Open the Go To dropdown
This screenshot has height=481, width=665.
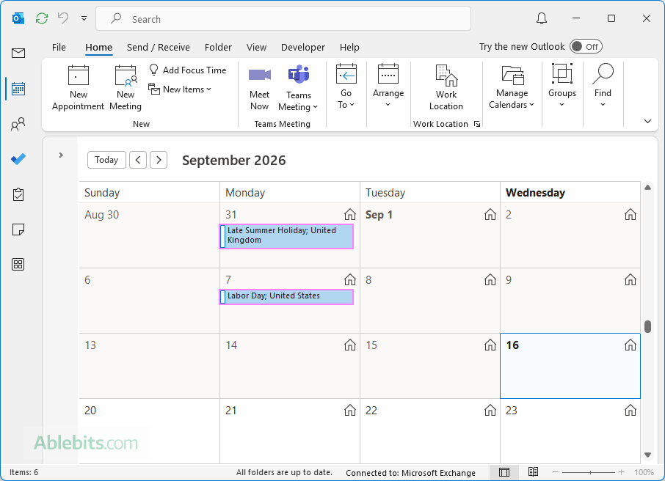pyautogui.click(x=346, y=87)
